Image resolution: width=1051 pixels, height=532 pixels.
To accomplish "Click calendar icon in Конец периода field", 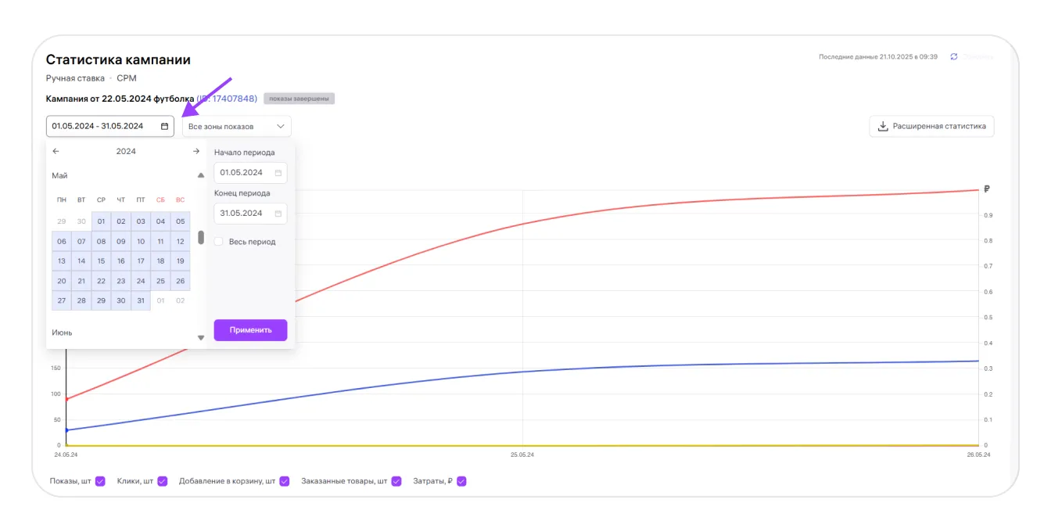I will pos(278,214).
